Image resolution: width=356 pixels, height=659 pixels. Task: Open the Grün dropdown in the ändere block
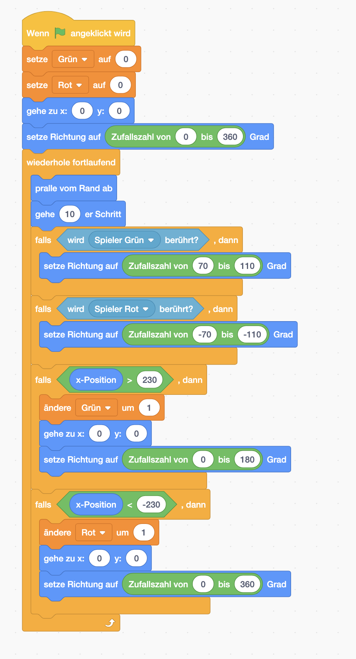coord(96,408)
